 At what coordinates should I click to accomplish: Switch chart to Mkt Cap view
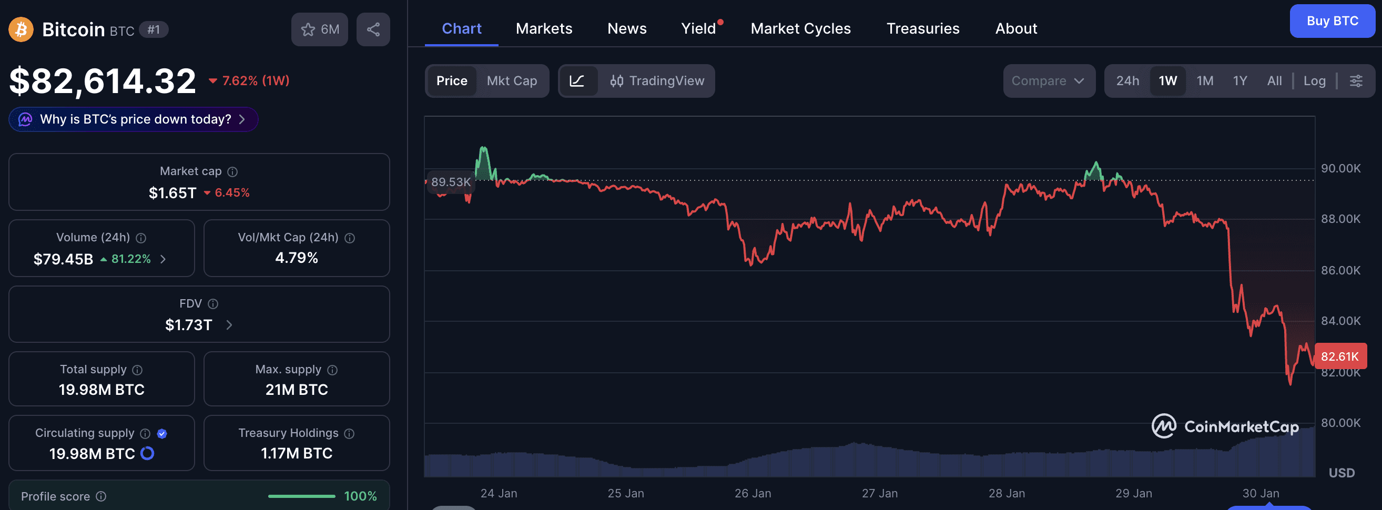pyautogui.click(x=512, y=81)
